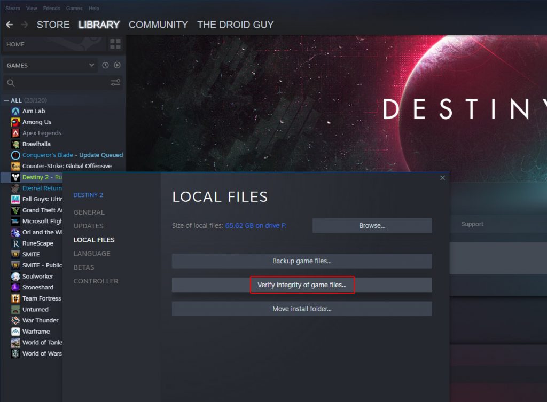The height and width of the screenshot is (402, 547).
Task: Go to the STORE tab
Action: [x=53, y=25]
